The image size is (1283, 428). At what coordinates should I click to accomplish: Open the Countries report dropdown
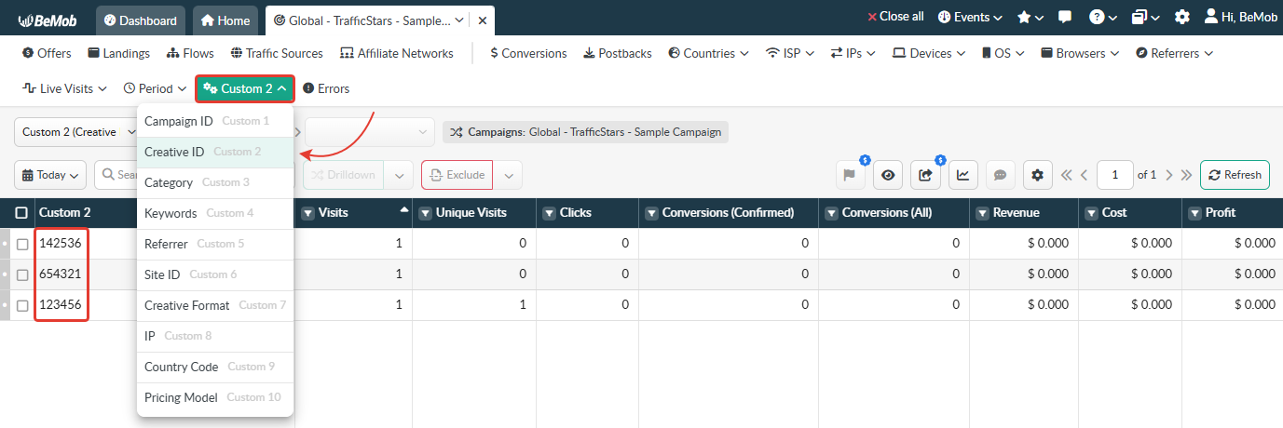(708, 53)
